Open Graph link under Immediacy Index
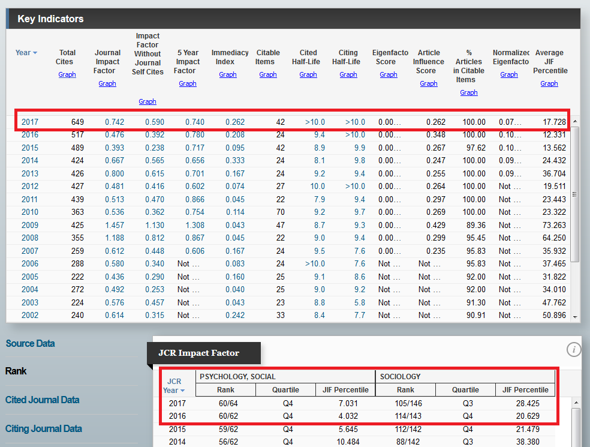This screenshot has width=590, height=447. click(x=228, y=74)
